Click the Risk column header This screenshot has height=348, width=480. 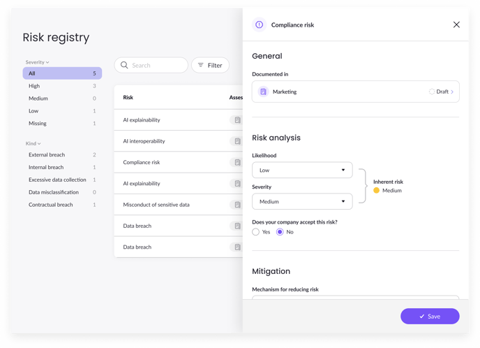[128, 98]
